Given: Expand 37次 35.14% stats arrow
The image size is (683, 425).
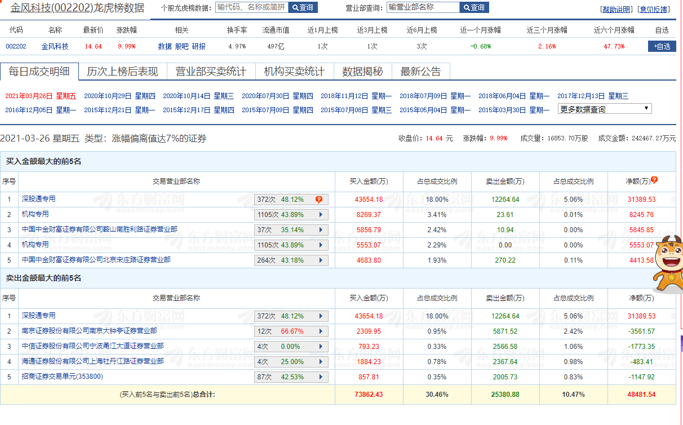Looking at the screenshot, I should tap(321, 230).
